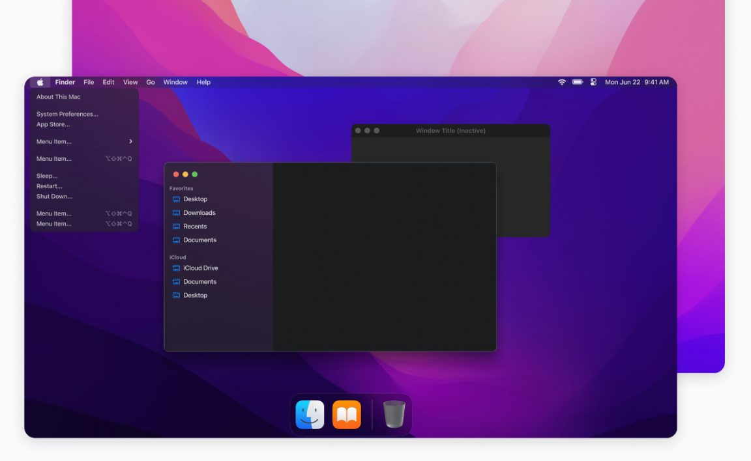The width and height of the screenshot is (751, 461).
Task: Open the Window menu
Action: tap(175, 82)
